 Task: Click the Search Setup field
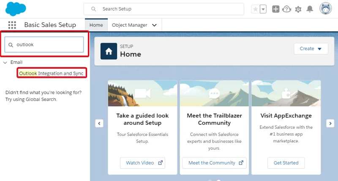pos(164,9)
